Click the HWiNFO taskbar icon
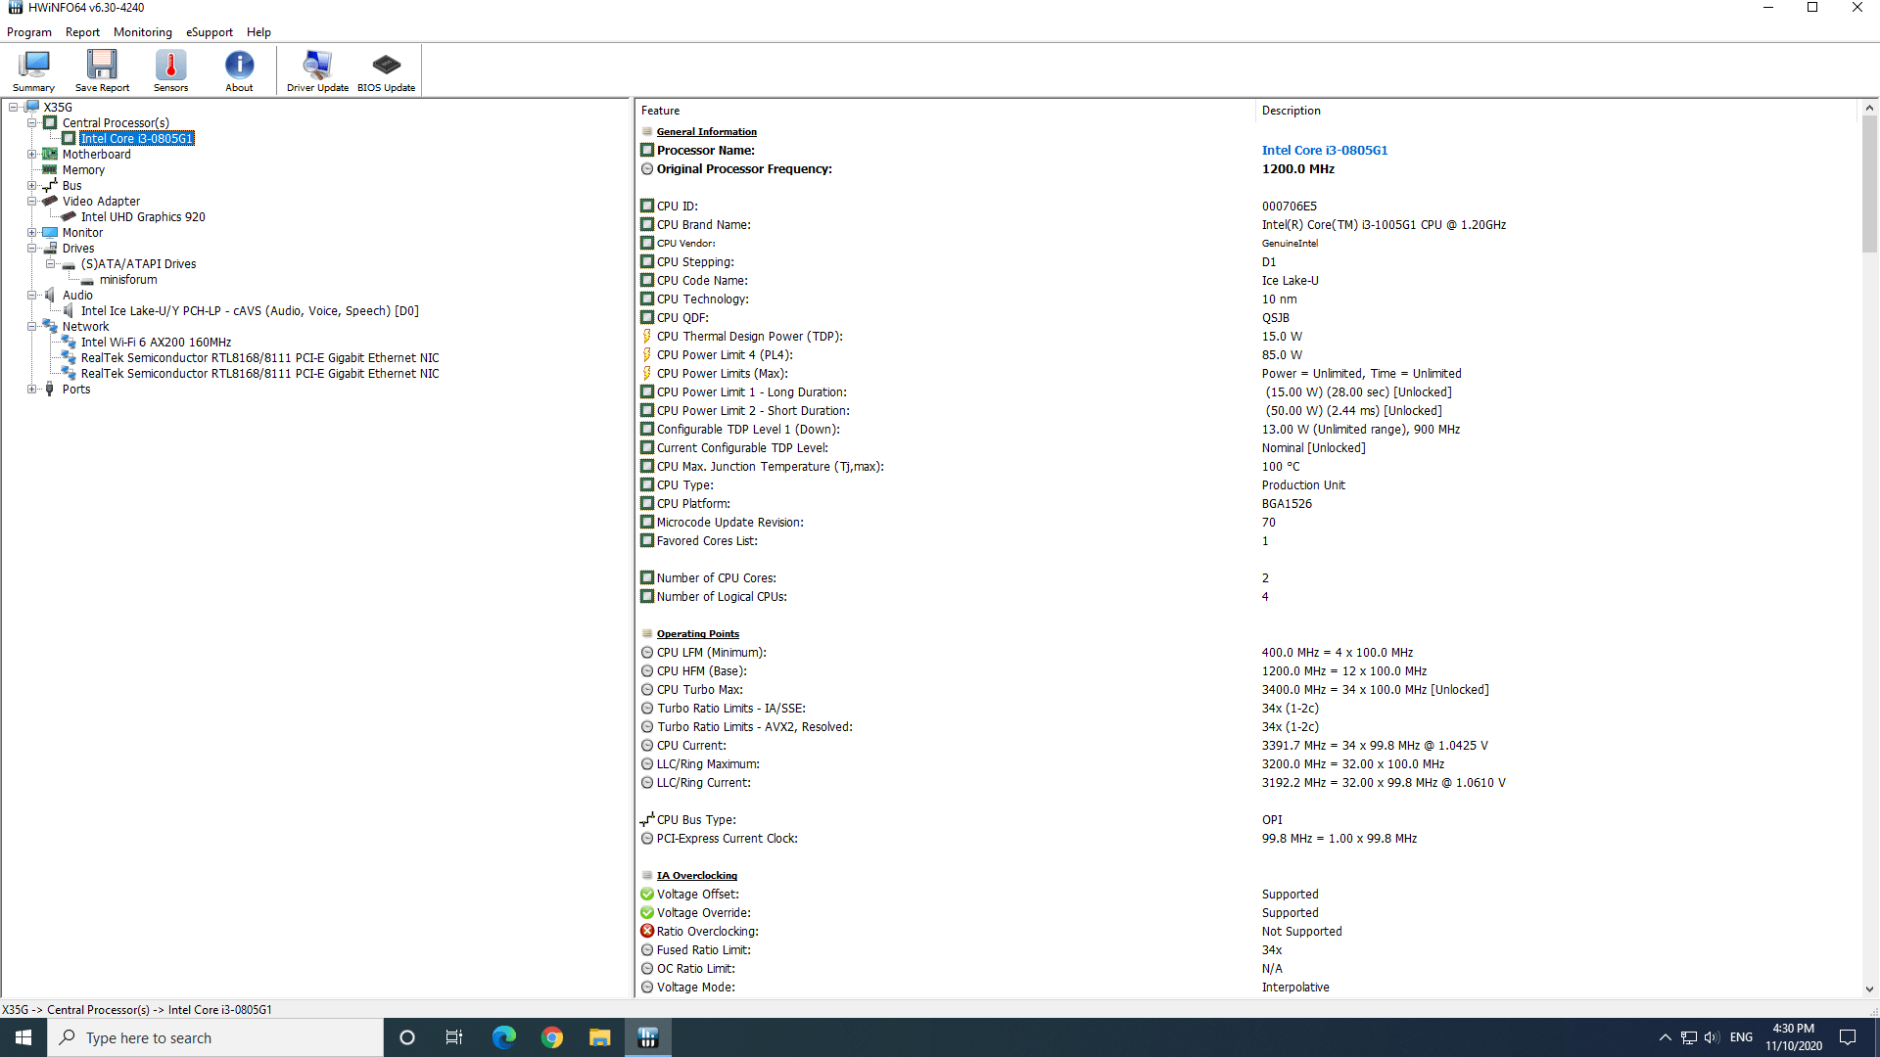This screenshot has width=1880, height=1057. [648, 1037]
